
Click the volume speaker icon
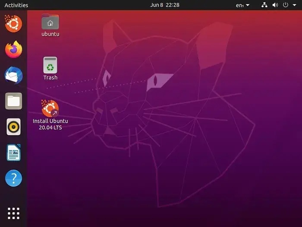(275, 5)
